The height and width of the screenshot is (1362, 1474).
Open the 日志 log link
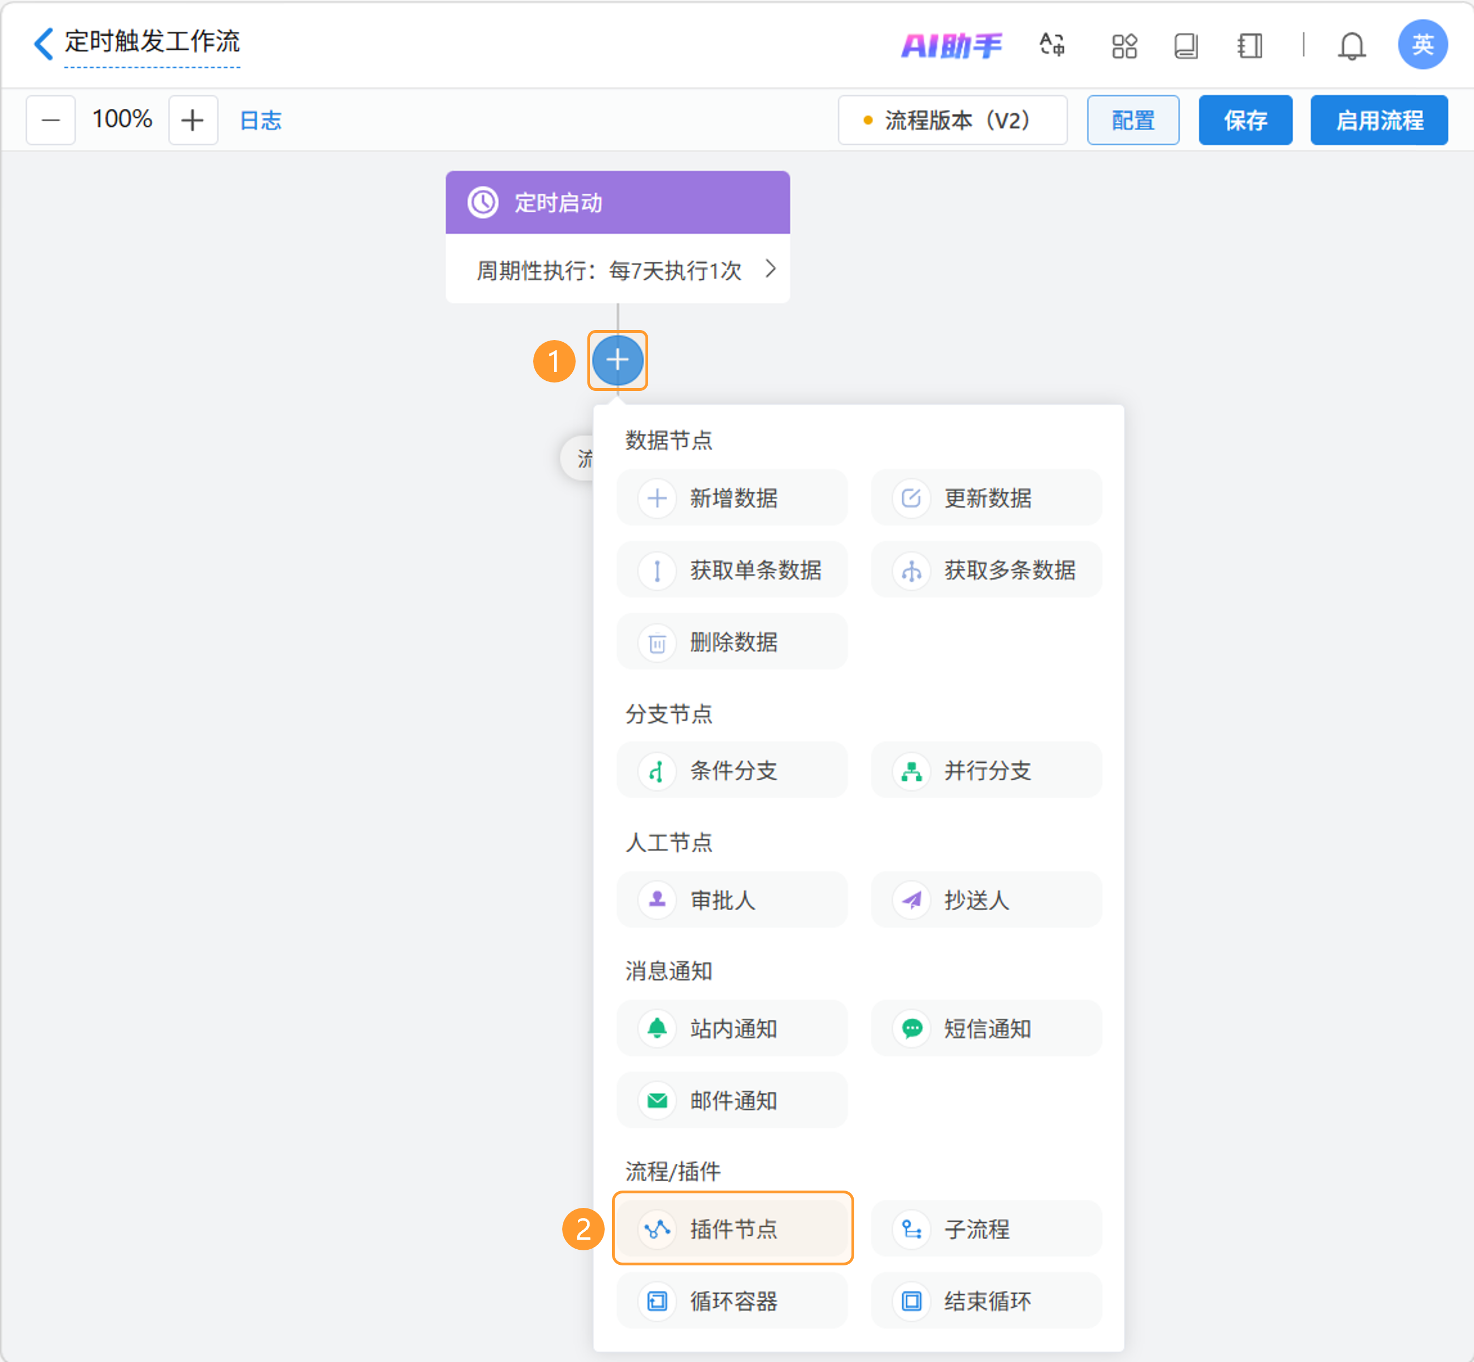260,120
